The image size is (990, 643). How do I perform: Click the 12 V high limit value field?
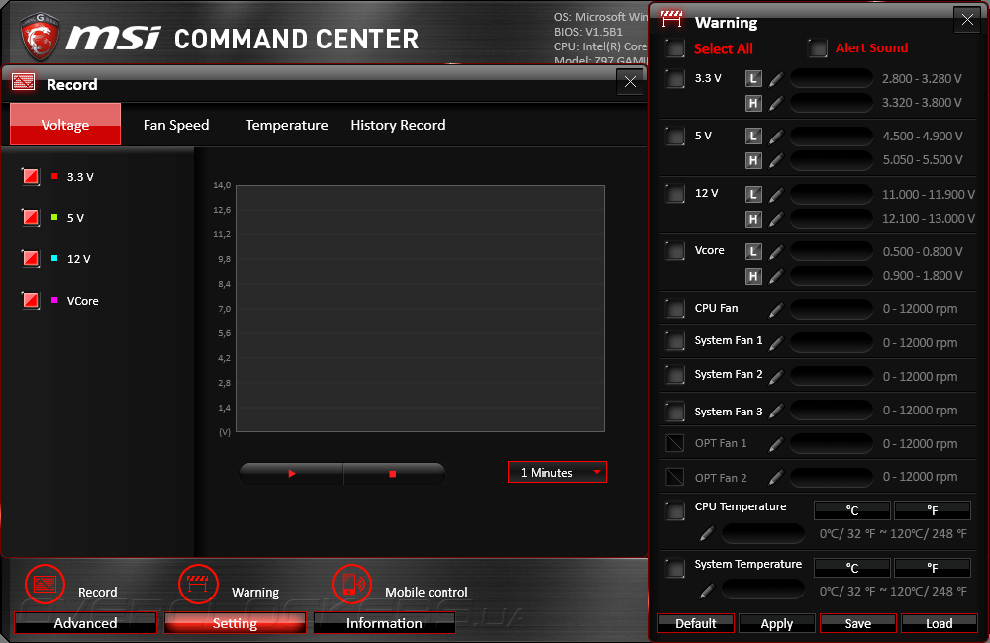[832, 219]
